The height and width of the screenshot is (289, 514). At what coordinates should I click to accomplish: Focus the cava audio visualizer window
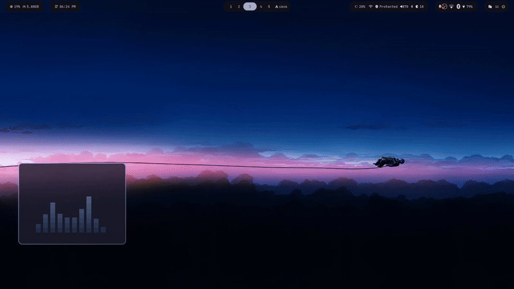pyautogui.click(x=72, y=204)
